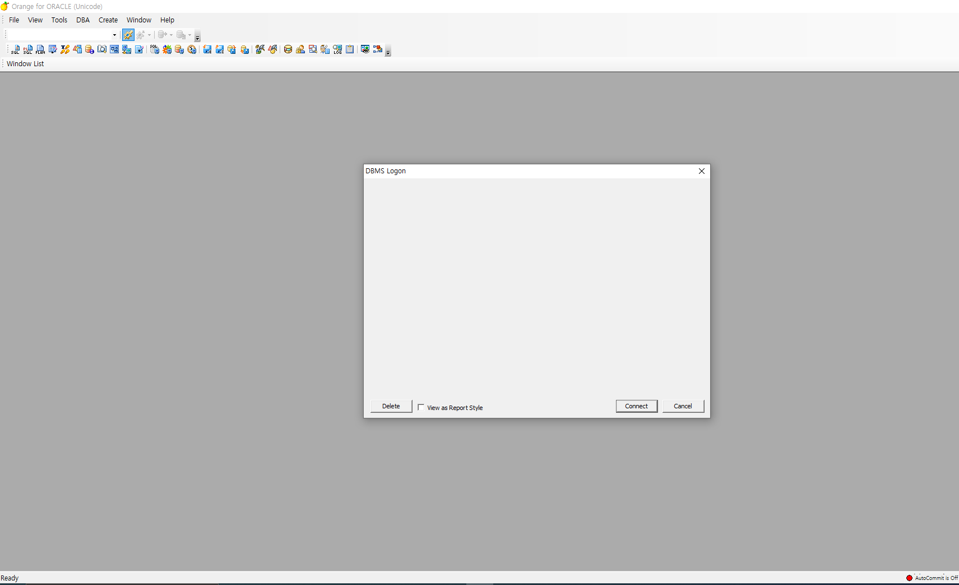This screenshot has height=585, width=959.
Task: Click the highlighted connect plug icon
Action: coord(128,35)
